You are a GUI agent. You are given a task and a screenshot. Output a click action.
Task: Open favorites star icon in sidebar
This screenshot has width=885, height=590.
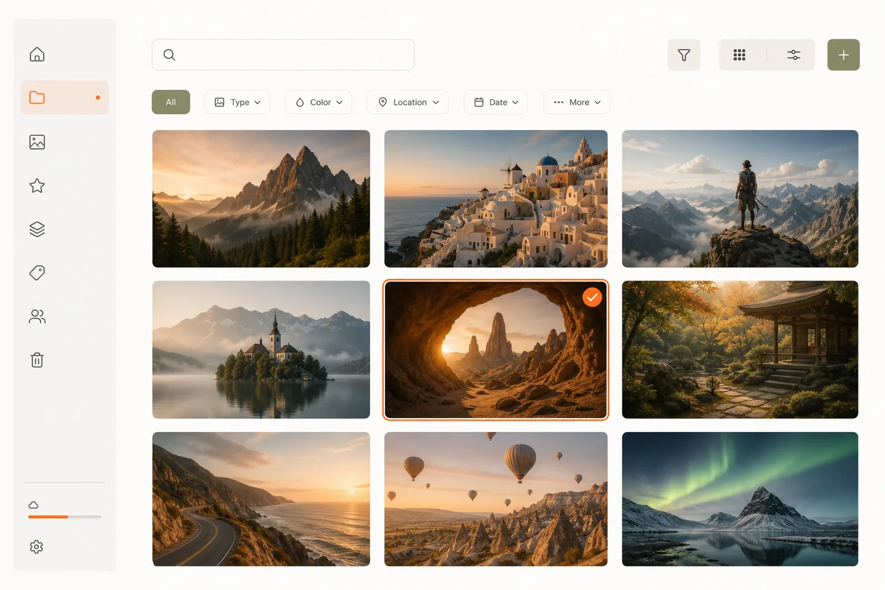[37, 186]
